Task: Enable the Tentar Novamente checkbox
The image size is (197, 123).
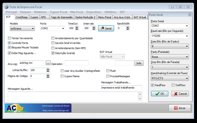Action: (9, 38)
